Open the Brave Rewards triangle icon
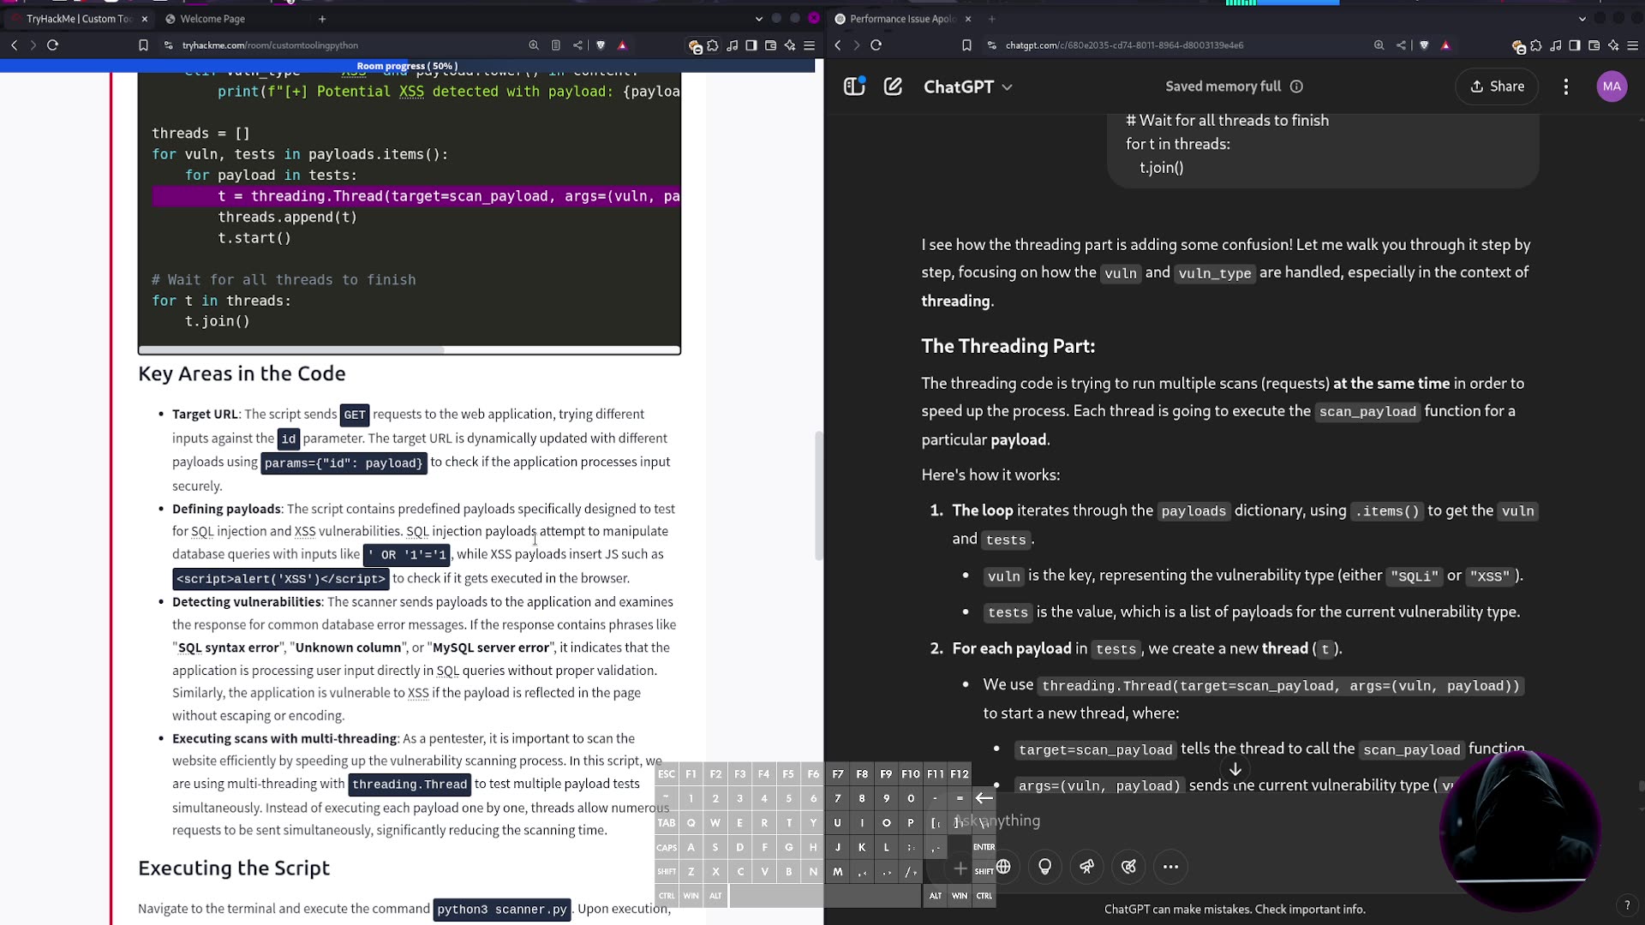 coord(623,45)
